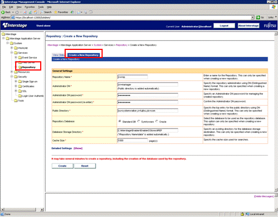Open the Favorites menu
This screenshot has height=217, width=278.
30,7
